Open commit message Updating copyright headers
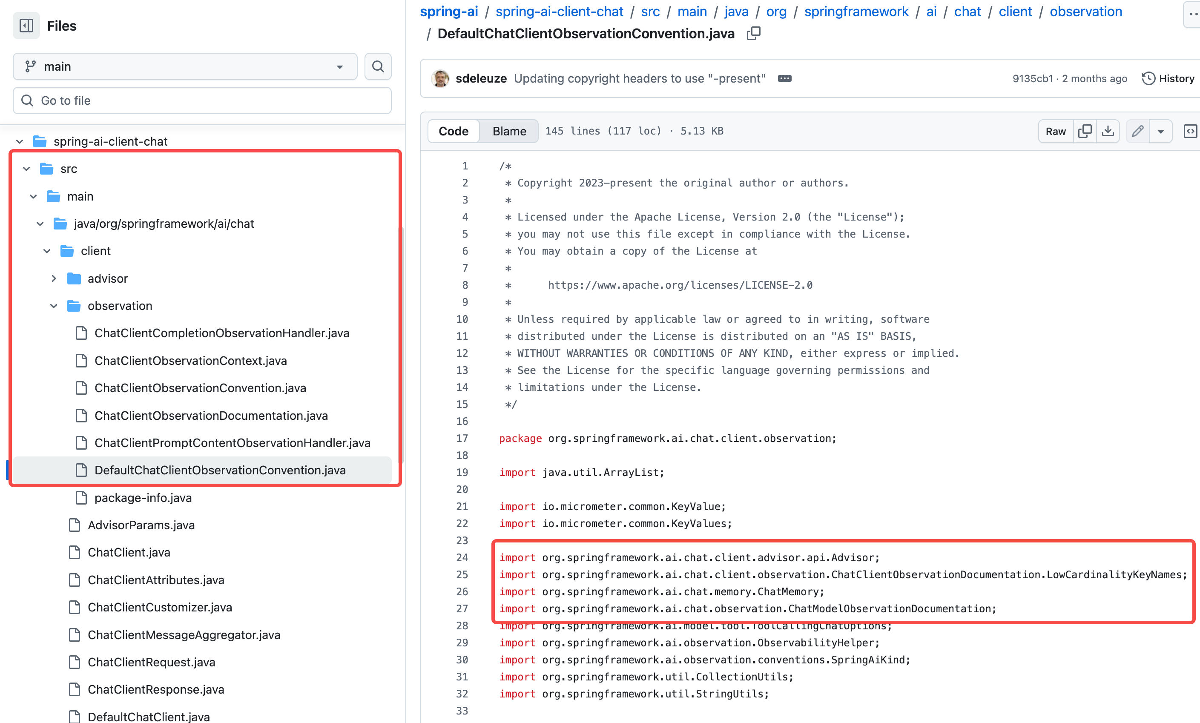This screenshot has height=723, width=1200. 640,78
